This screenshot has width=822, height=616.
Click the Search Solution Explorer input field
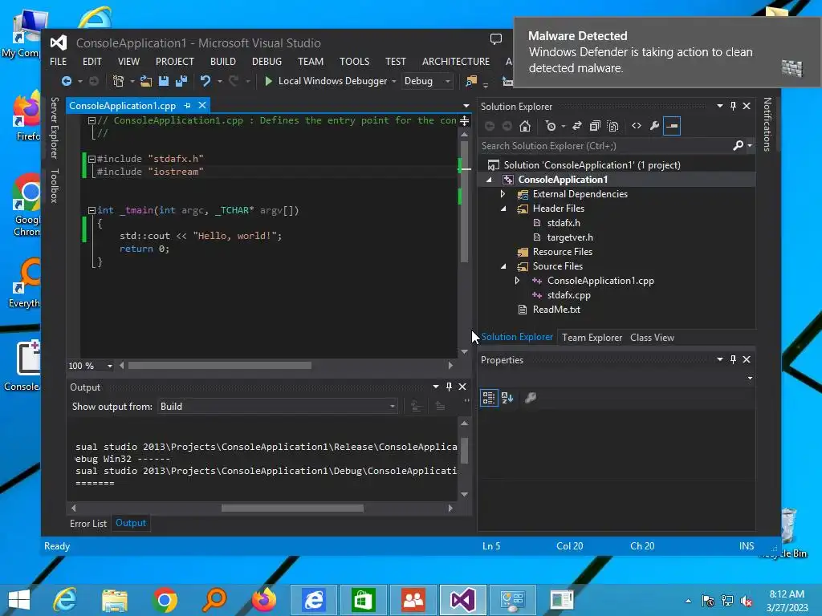coord(605,146)
